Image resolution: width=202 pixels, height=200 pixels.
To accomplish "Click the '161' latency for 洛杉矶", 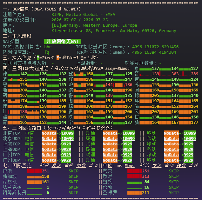I will pos(45,182).
